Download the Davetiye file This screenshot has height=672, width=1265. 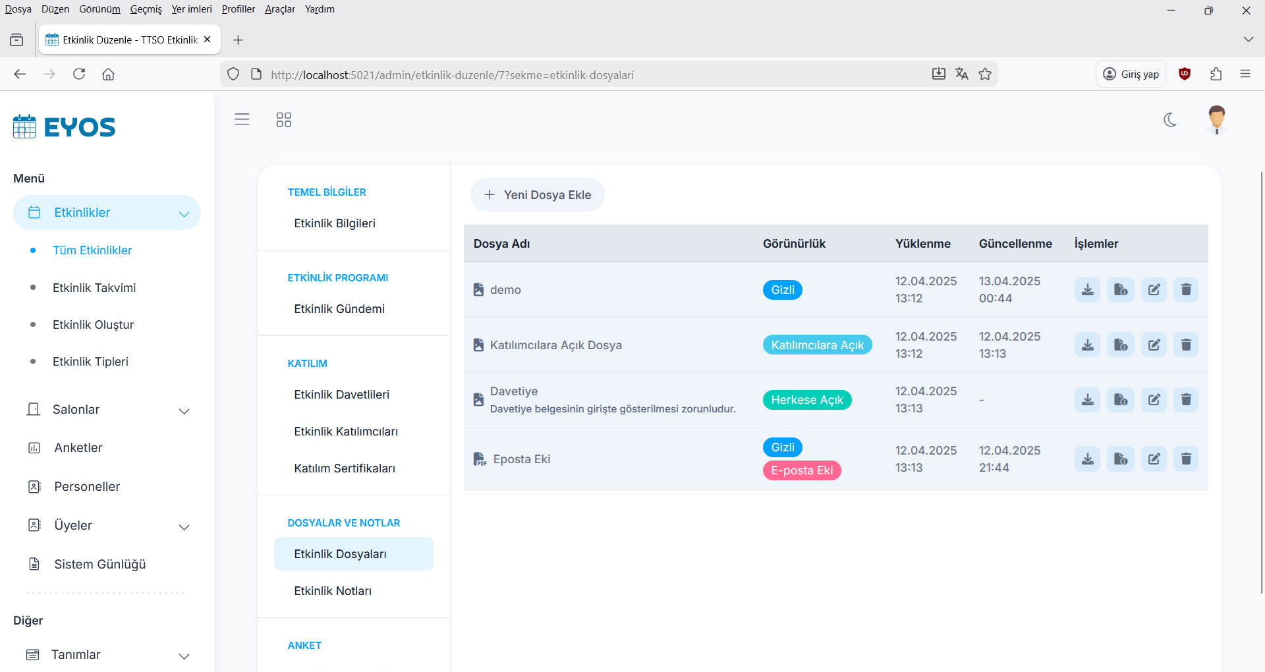click(x=1087, y=400)
